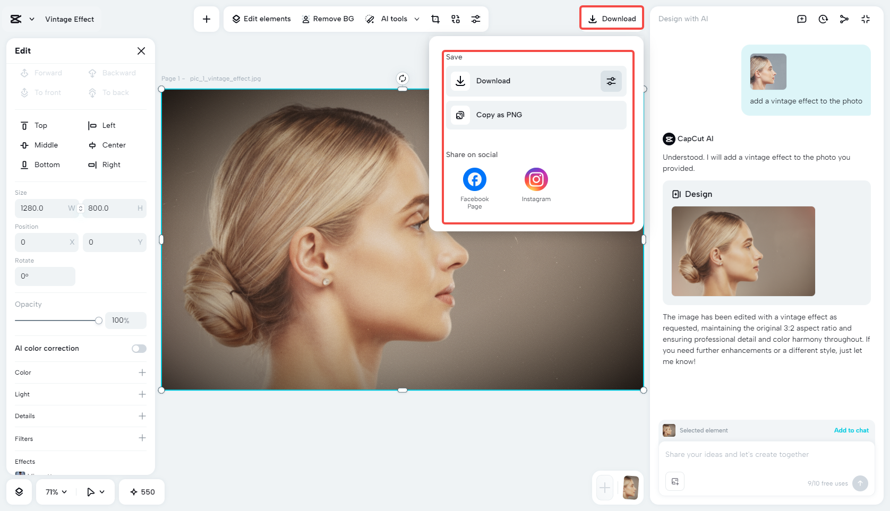890x511 pixels.
Task: Select the page thumbnail at bottom
Action: click(631, 488)
